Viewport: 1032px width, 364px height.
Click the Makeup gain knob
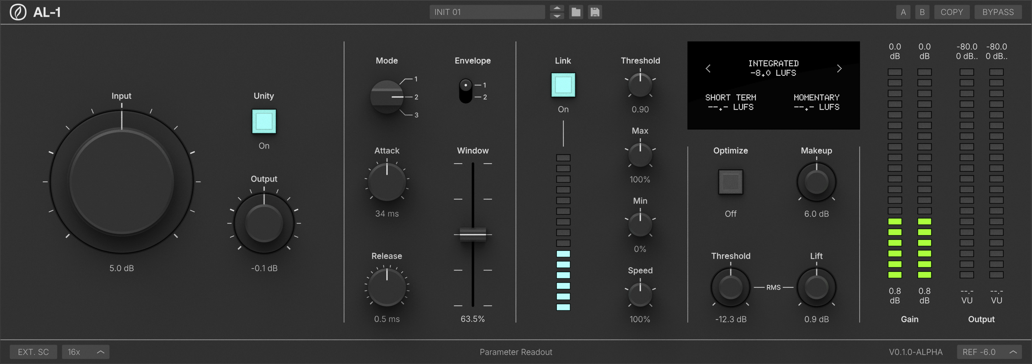click(x=816, y=182)
